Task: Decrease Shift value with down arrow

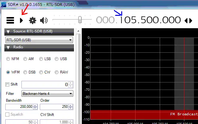Action: click(x=71, y=86)
